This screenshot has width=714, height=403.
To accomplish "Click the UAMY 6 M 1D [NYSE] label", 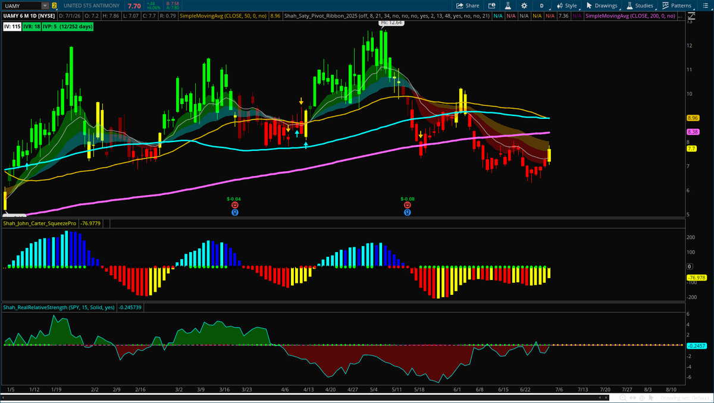I will pyautogui.click(x=29, y=16).
